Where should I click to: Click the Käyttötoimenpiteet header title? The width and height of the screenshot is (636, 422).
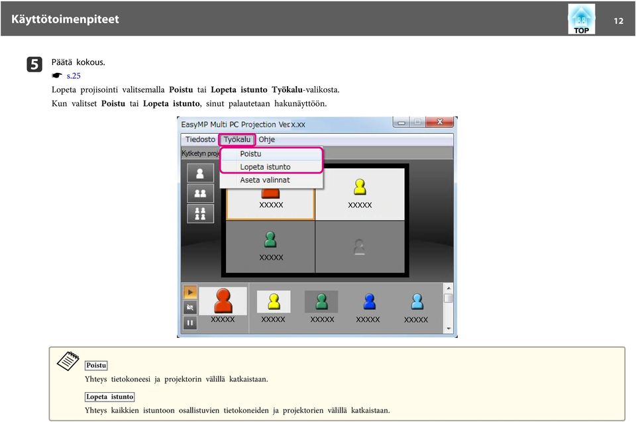[x=65, y=19]
